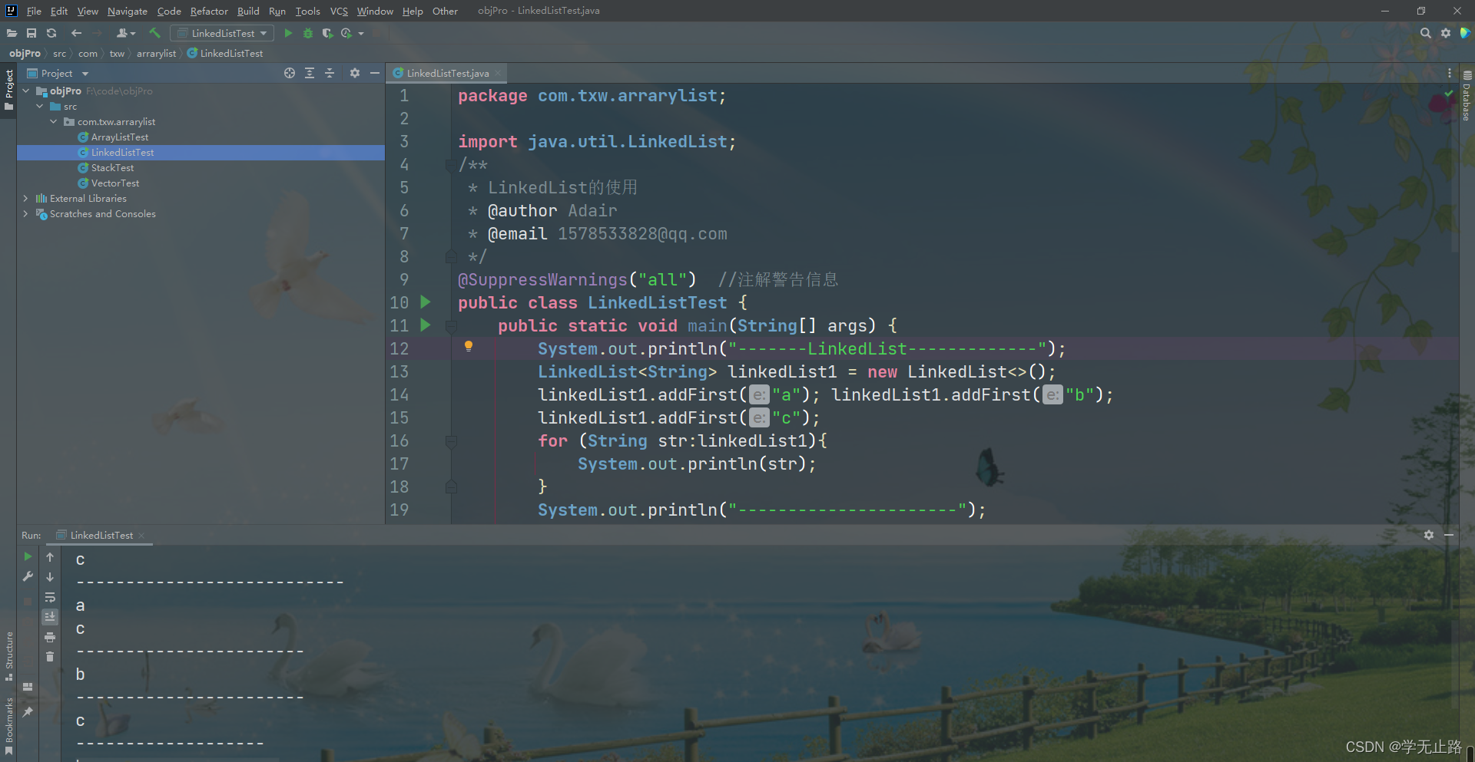Toggle the Structure tool window stripe button
This screenshot has height=762, width=1475.
point(8,656)
